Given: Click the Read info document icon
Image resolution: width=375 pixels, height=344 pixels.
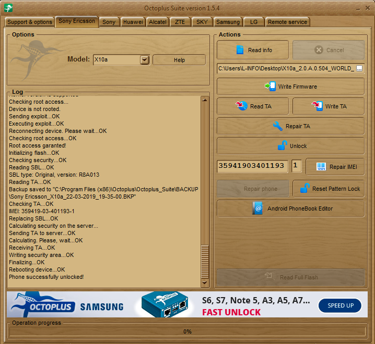Looking at the screenshot, I should click(240, 50).
